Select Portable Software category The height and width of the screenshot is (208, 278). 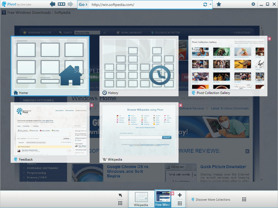(43, 168)
